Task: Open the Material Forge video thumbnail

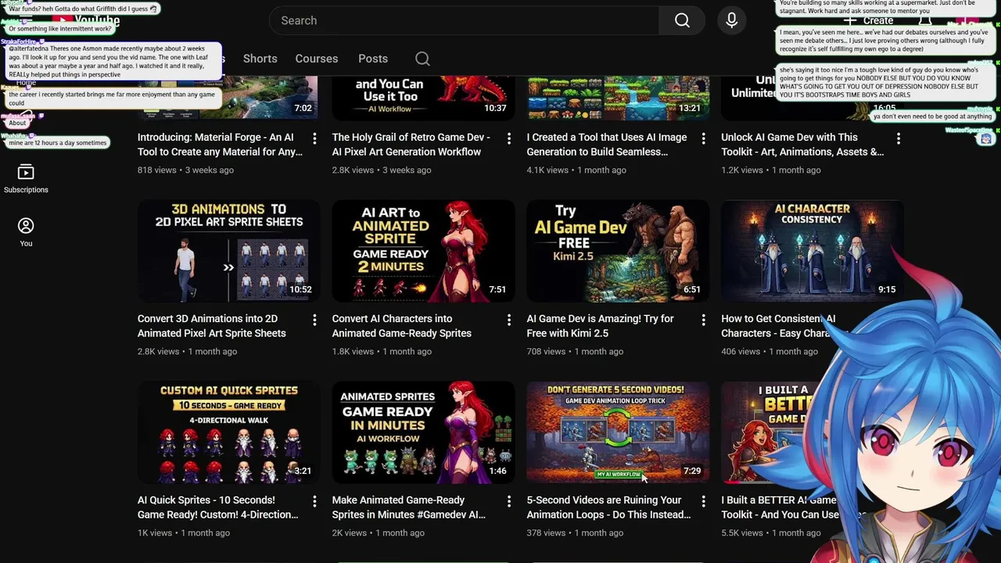Action: click(228, 98)
